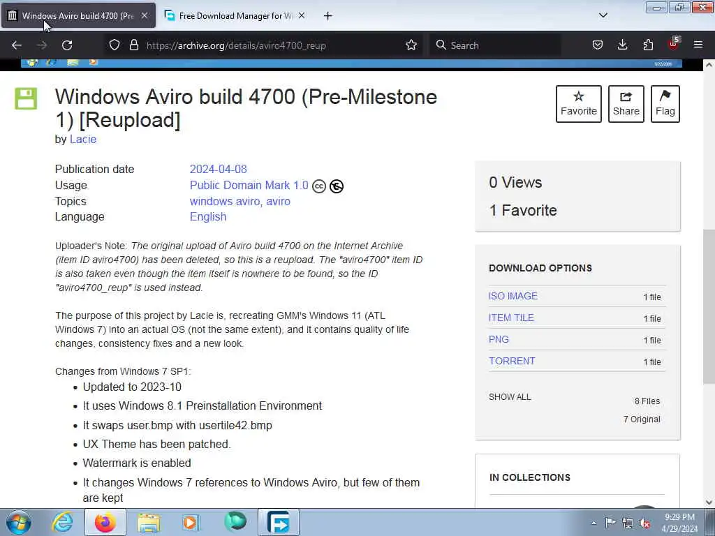715x536 pixels.
Task: Download the ITEM TILE file
Action: coord(511,318)
